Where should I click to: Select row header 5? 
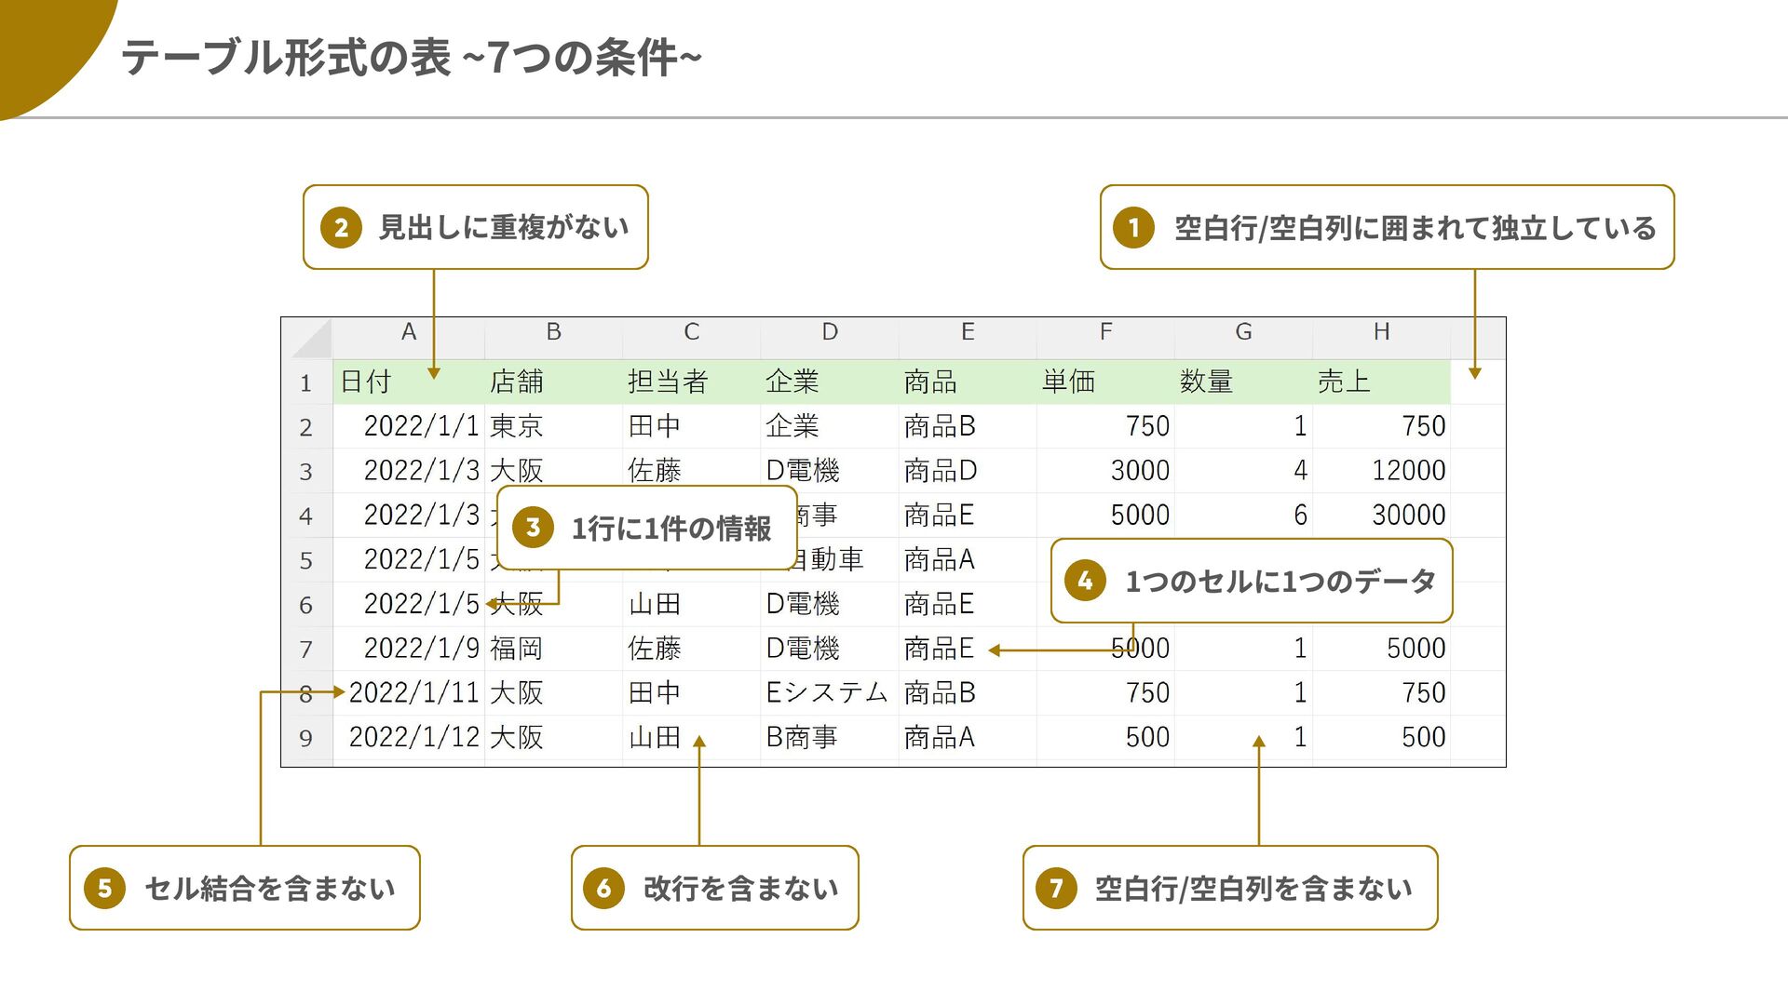[x=306, y=561]
